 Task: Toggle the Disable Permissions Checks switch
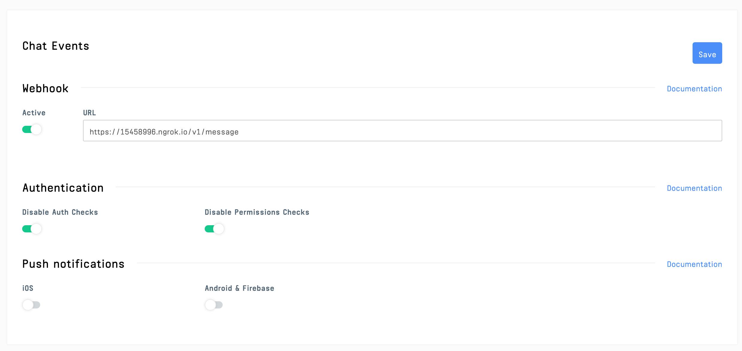pyautogui.click(x=214, y=229)
